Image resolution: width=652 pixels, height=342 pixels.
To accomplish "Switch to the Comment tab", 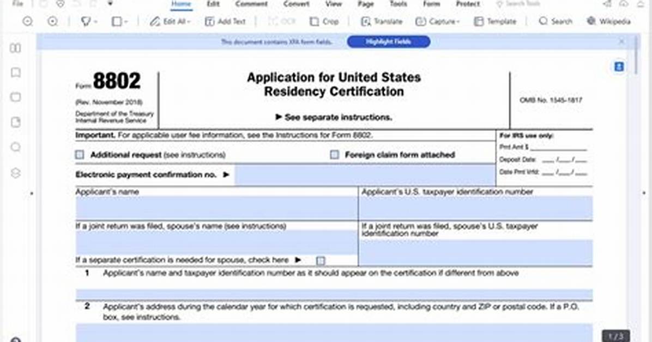I will pyautogui.click(x=251, y=4).
